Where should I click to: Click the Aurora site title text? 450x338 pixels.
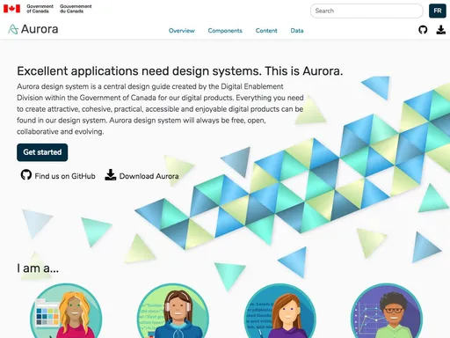click(40, 29)
